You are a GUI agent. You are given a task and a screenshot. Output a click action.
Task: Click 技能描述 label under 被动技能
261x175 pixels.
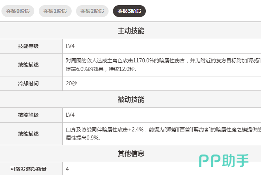28,134
